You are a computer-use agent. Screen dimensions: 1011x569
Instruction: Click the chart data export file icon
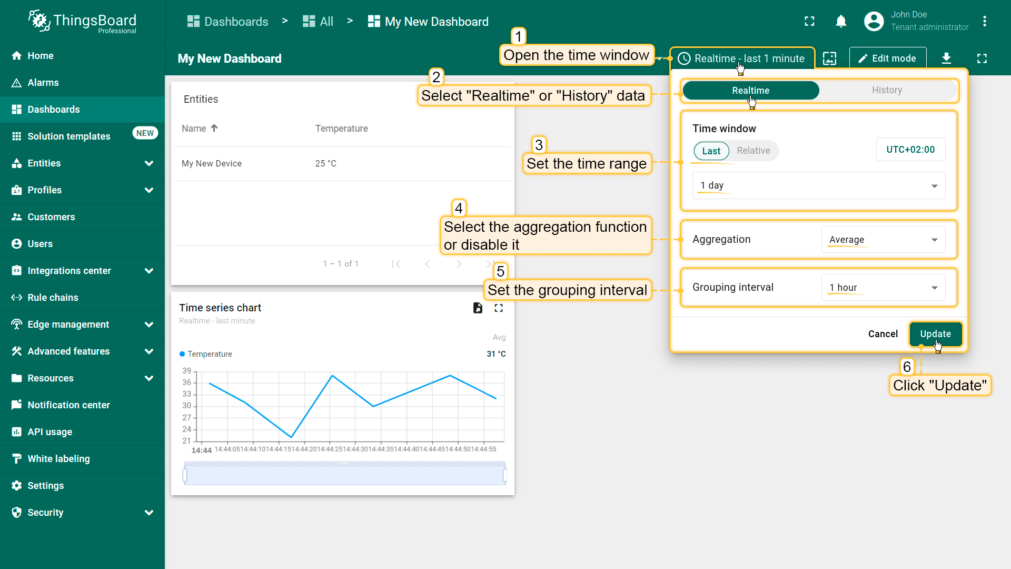(478, 308)
